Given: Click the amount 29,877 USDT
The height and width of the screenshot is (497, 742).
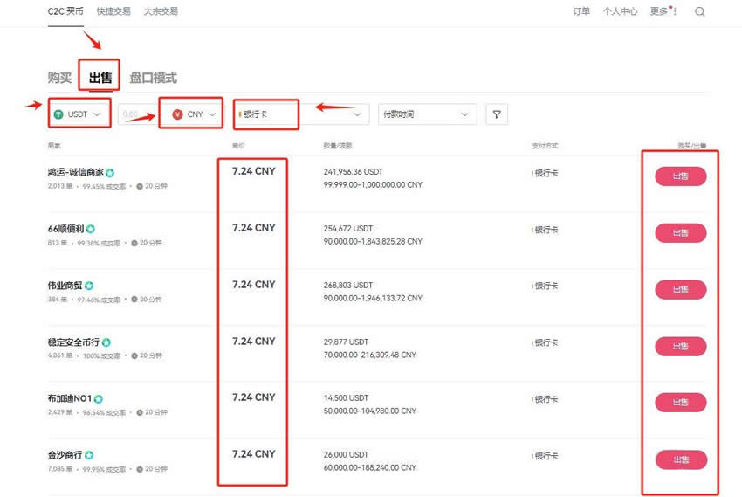Looking at the screenshot, I should click(346, 342).
